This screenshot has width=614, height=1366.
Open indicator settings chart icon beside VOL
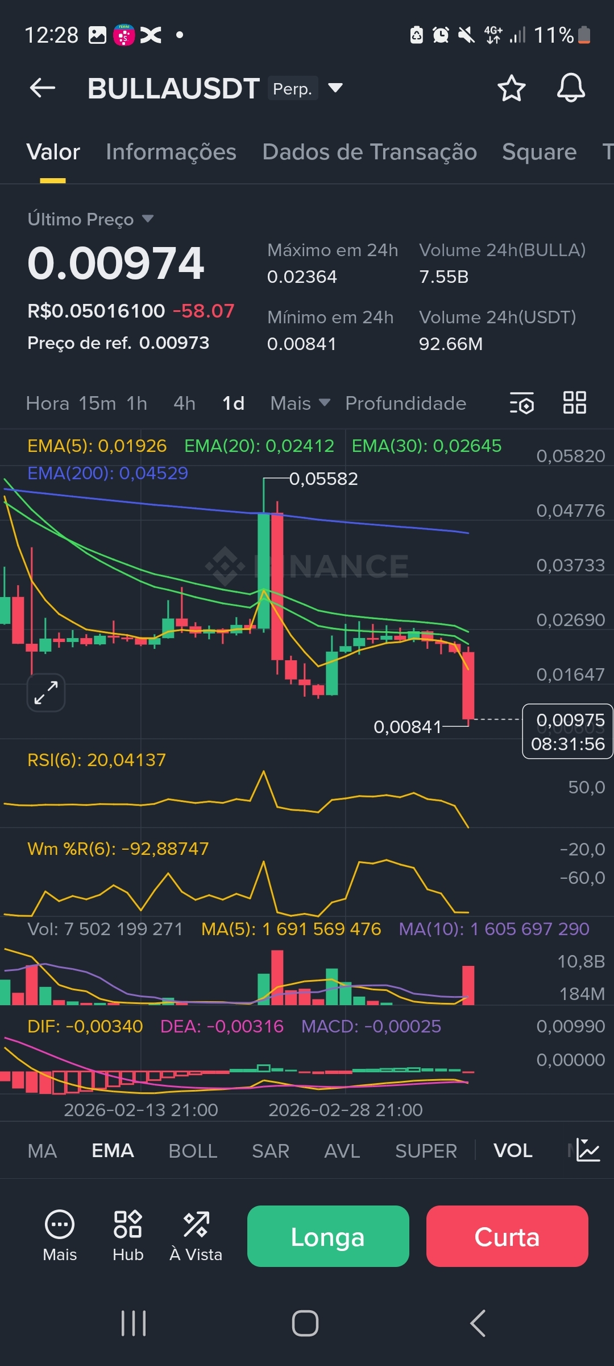588,1150
